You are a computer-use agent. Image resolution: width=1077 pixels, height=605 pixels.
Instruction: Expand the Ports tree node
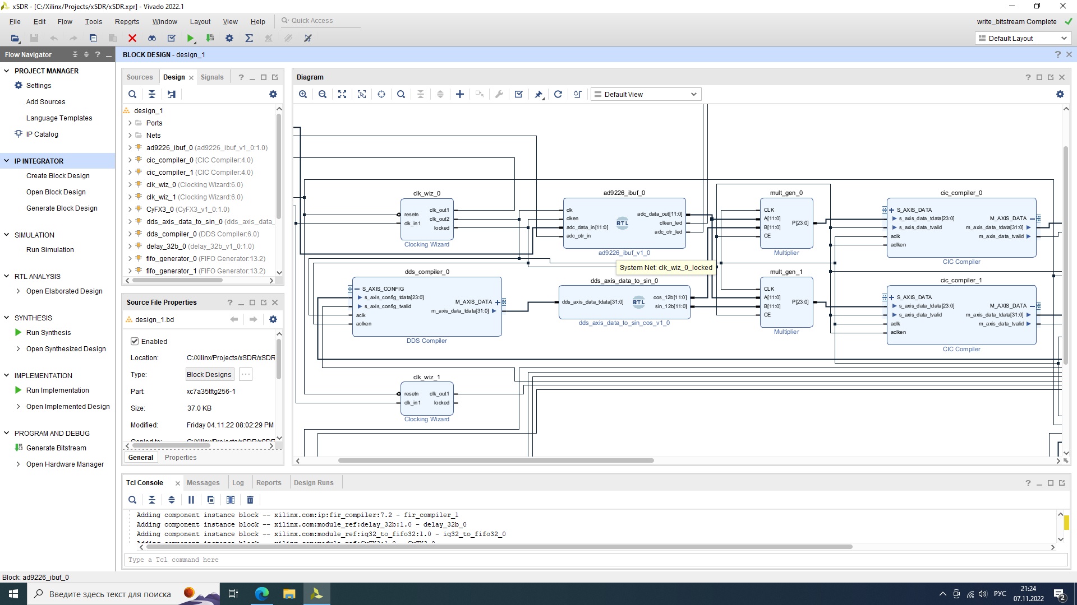tap(130, 123)
